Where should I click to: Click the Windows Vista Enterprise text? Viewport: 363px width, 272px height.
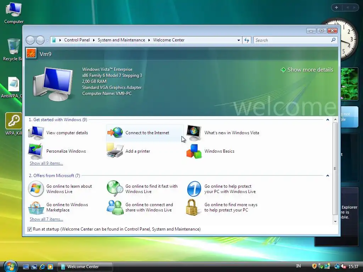[107, 69]
